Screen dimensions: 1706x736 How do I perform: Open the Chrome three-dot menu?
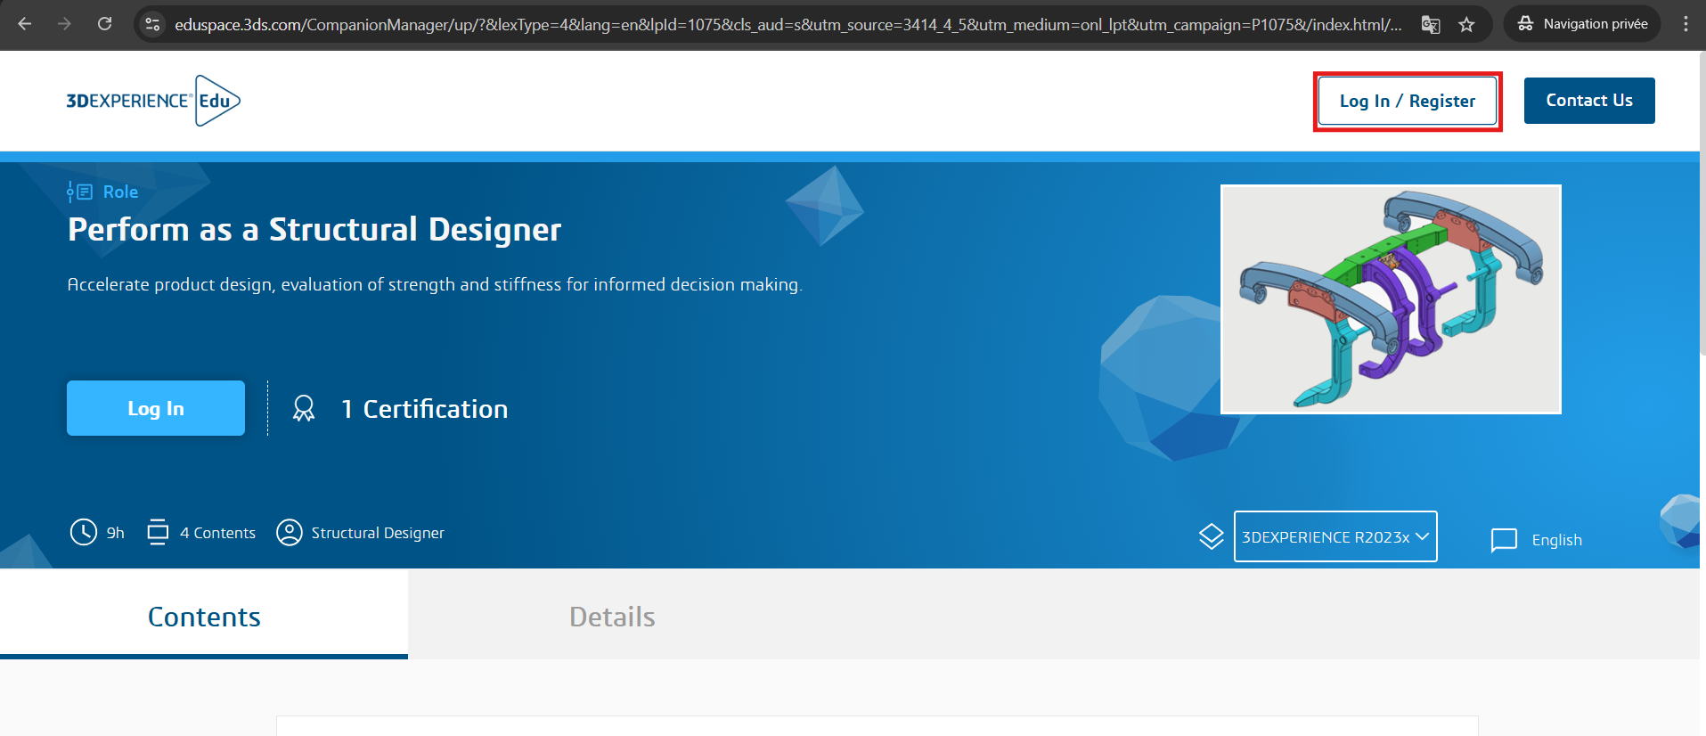pyautogui.click(x=1686, y=24)
